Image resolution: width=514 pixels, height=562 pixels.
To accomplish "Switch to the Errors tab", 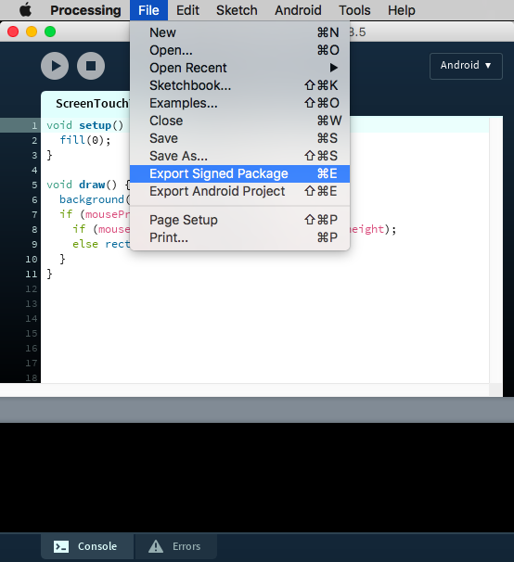I will [x=175, y=546].
